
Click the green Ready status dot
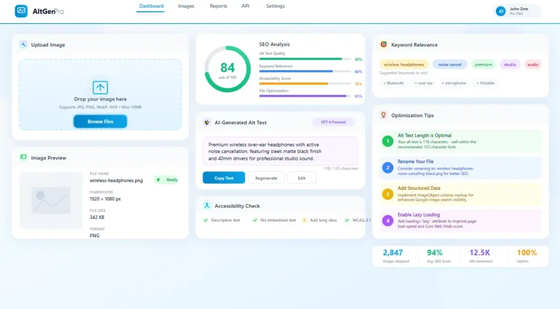158,180
